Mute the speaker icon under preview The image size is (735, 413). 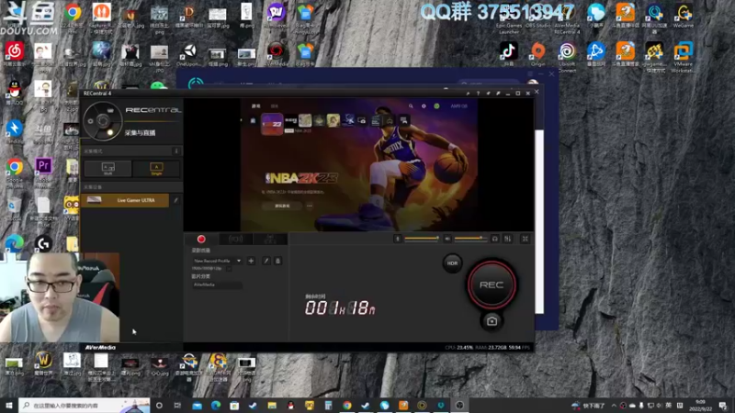click(447, 239)
